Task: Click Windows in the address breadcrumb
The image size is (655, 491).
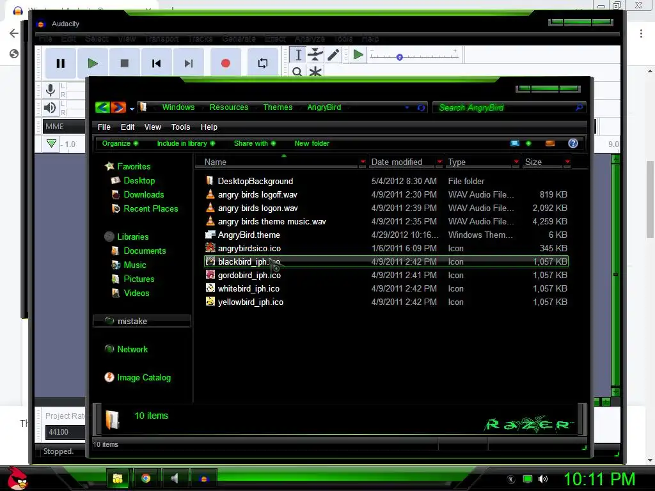Action: [x=178, y=107]
